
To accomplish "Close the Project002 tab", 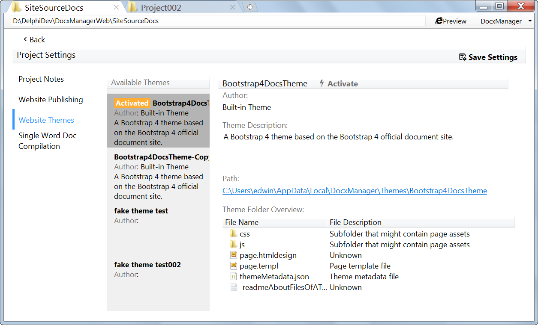I will click(233, 7).
